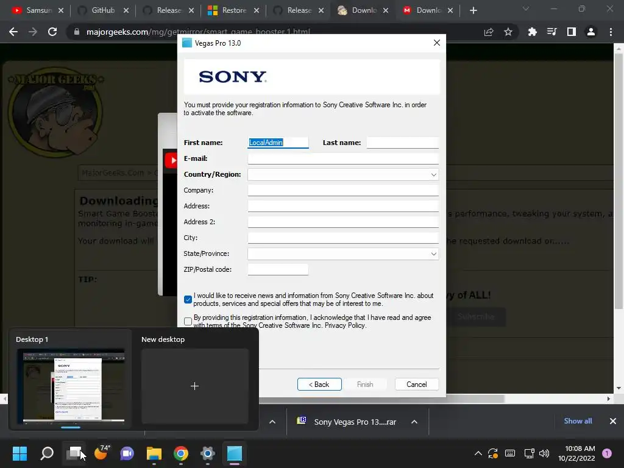Switch to the Vegas Pro taskbar icon
This screenshot has width=624, height=468.
(x=235, y=453)
